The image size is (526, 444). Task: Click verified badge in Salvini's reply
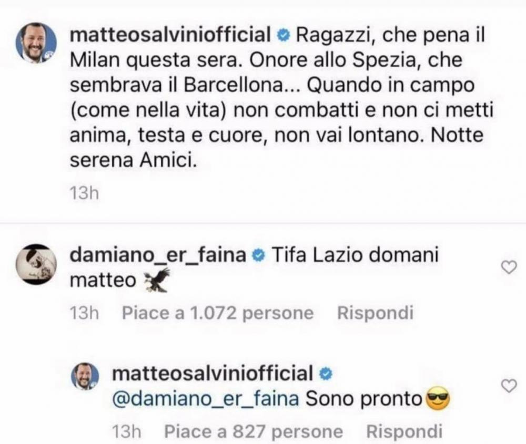(x=326, y=374)
